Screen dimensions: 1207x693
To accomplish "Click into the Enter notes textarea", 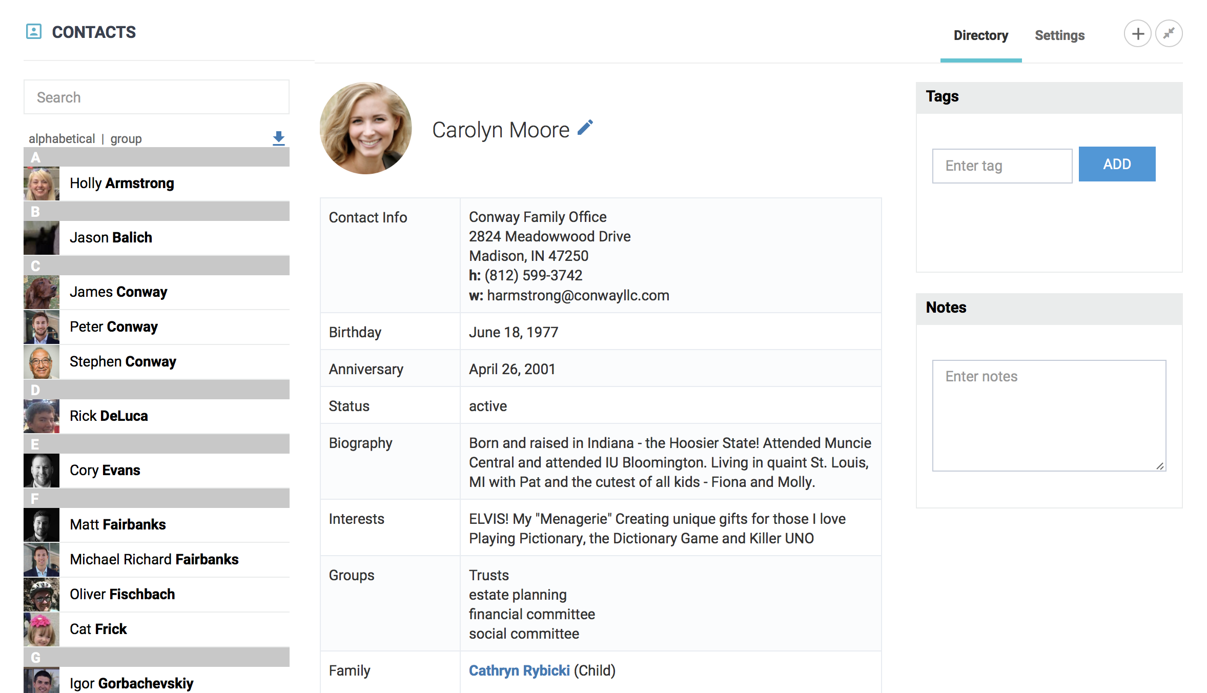I will click(1048, 415).
